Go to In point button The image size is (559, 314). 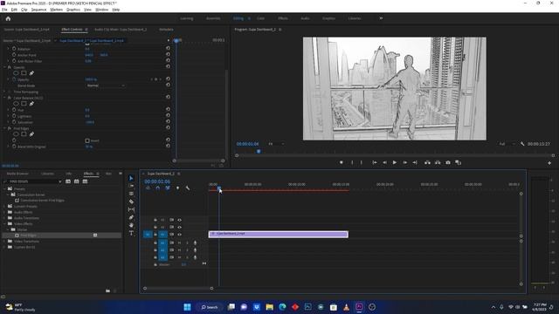[375, 162]
